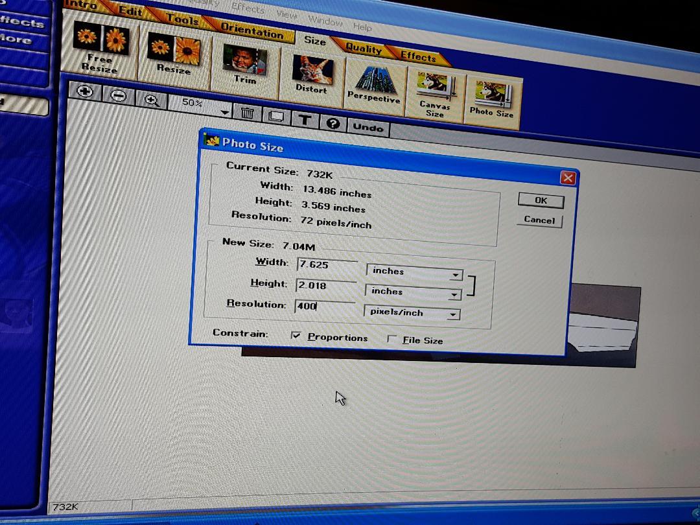This screenshot has height=525, width=700.
Task: Click the trash can delete icon
Action: point(247,113)
